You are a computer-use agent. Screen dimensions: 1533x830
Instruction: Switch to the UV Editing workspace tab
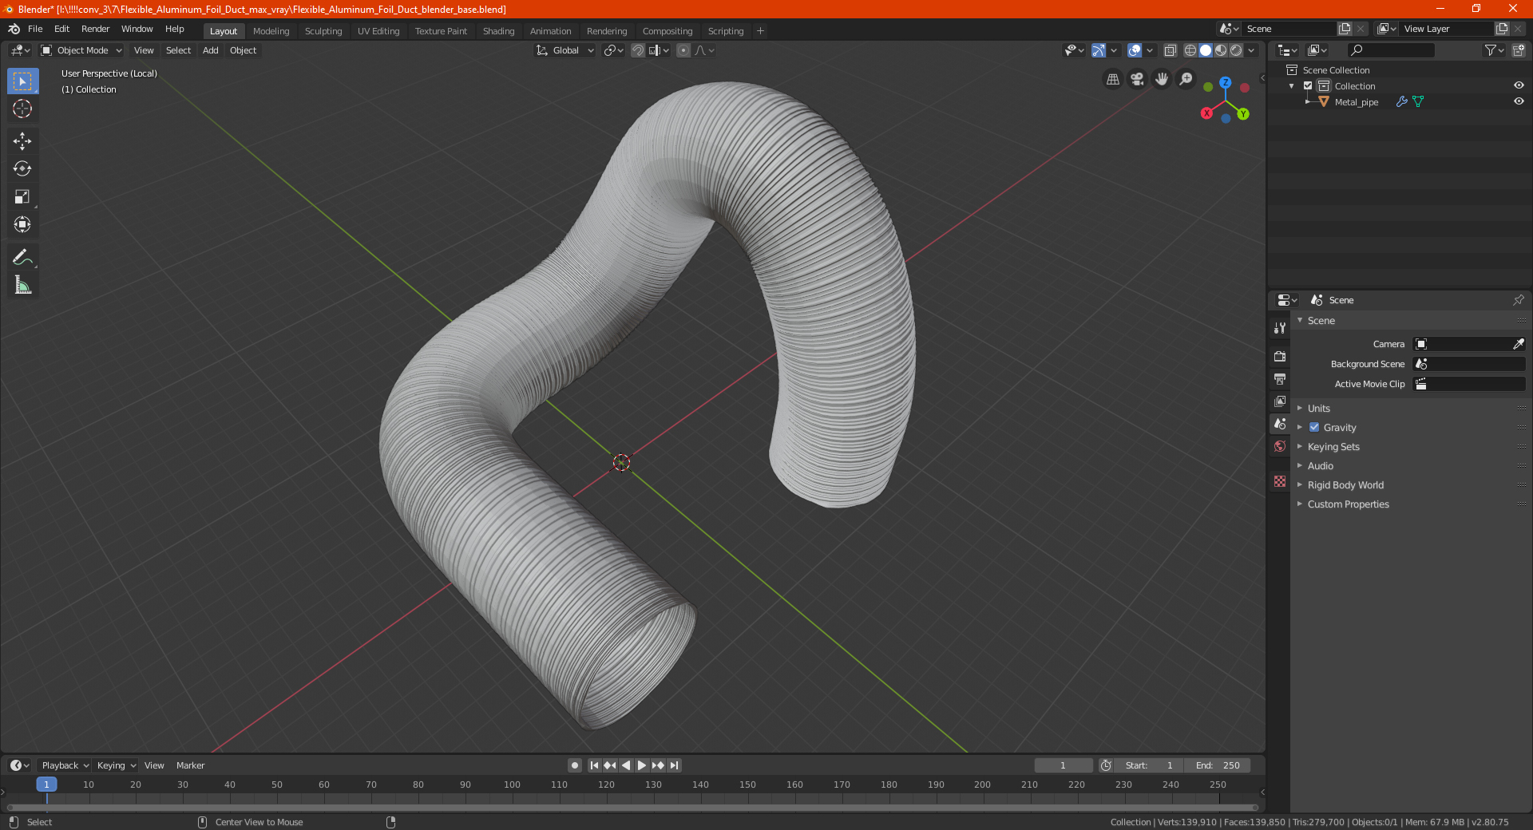pyautogui.click(x=378, y=31)
